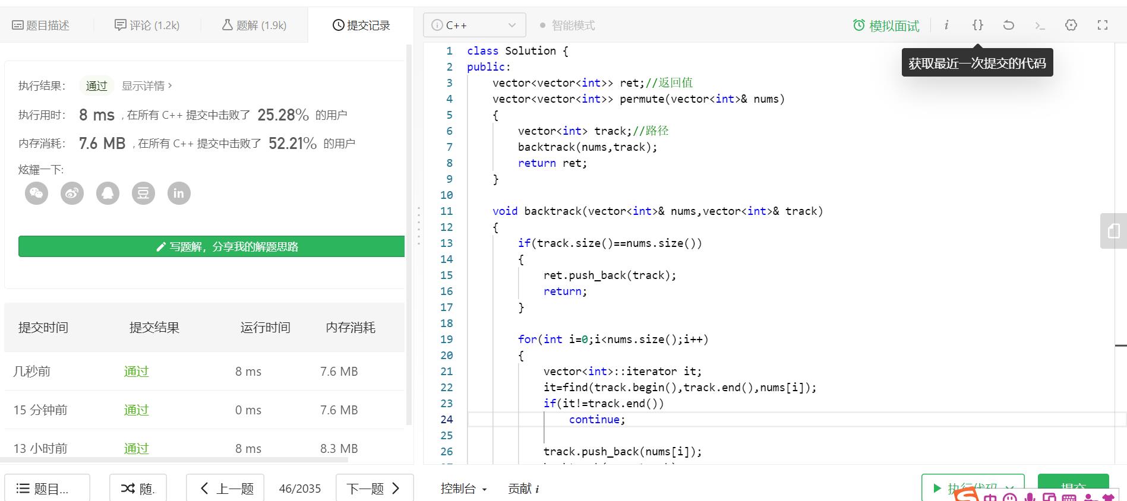Click the panel divider drag handle

(x=419, y=226)
